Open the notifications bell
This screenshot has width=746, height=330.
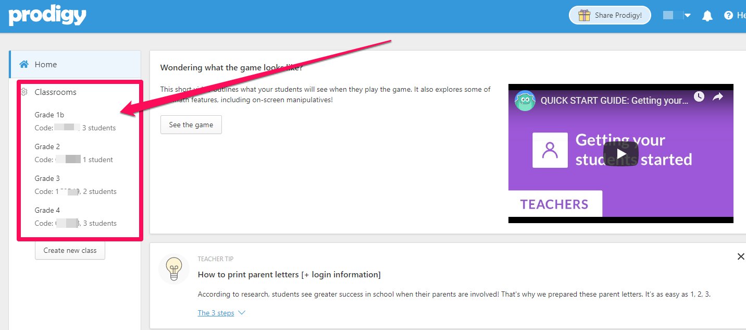(707, 16)
